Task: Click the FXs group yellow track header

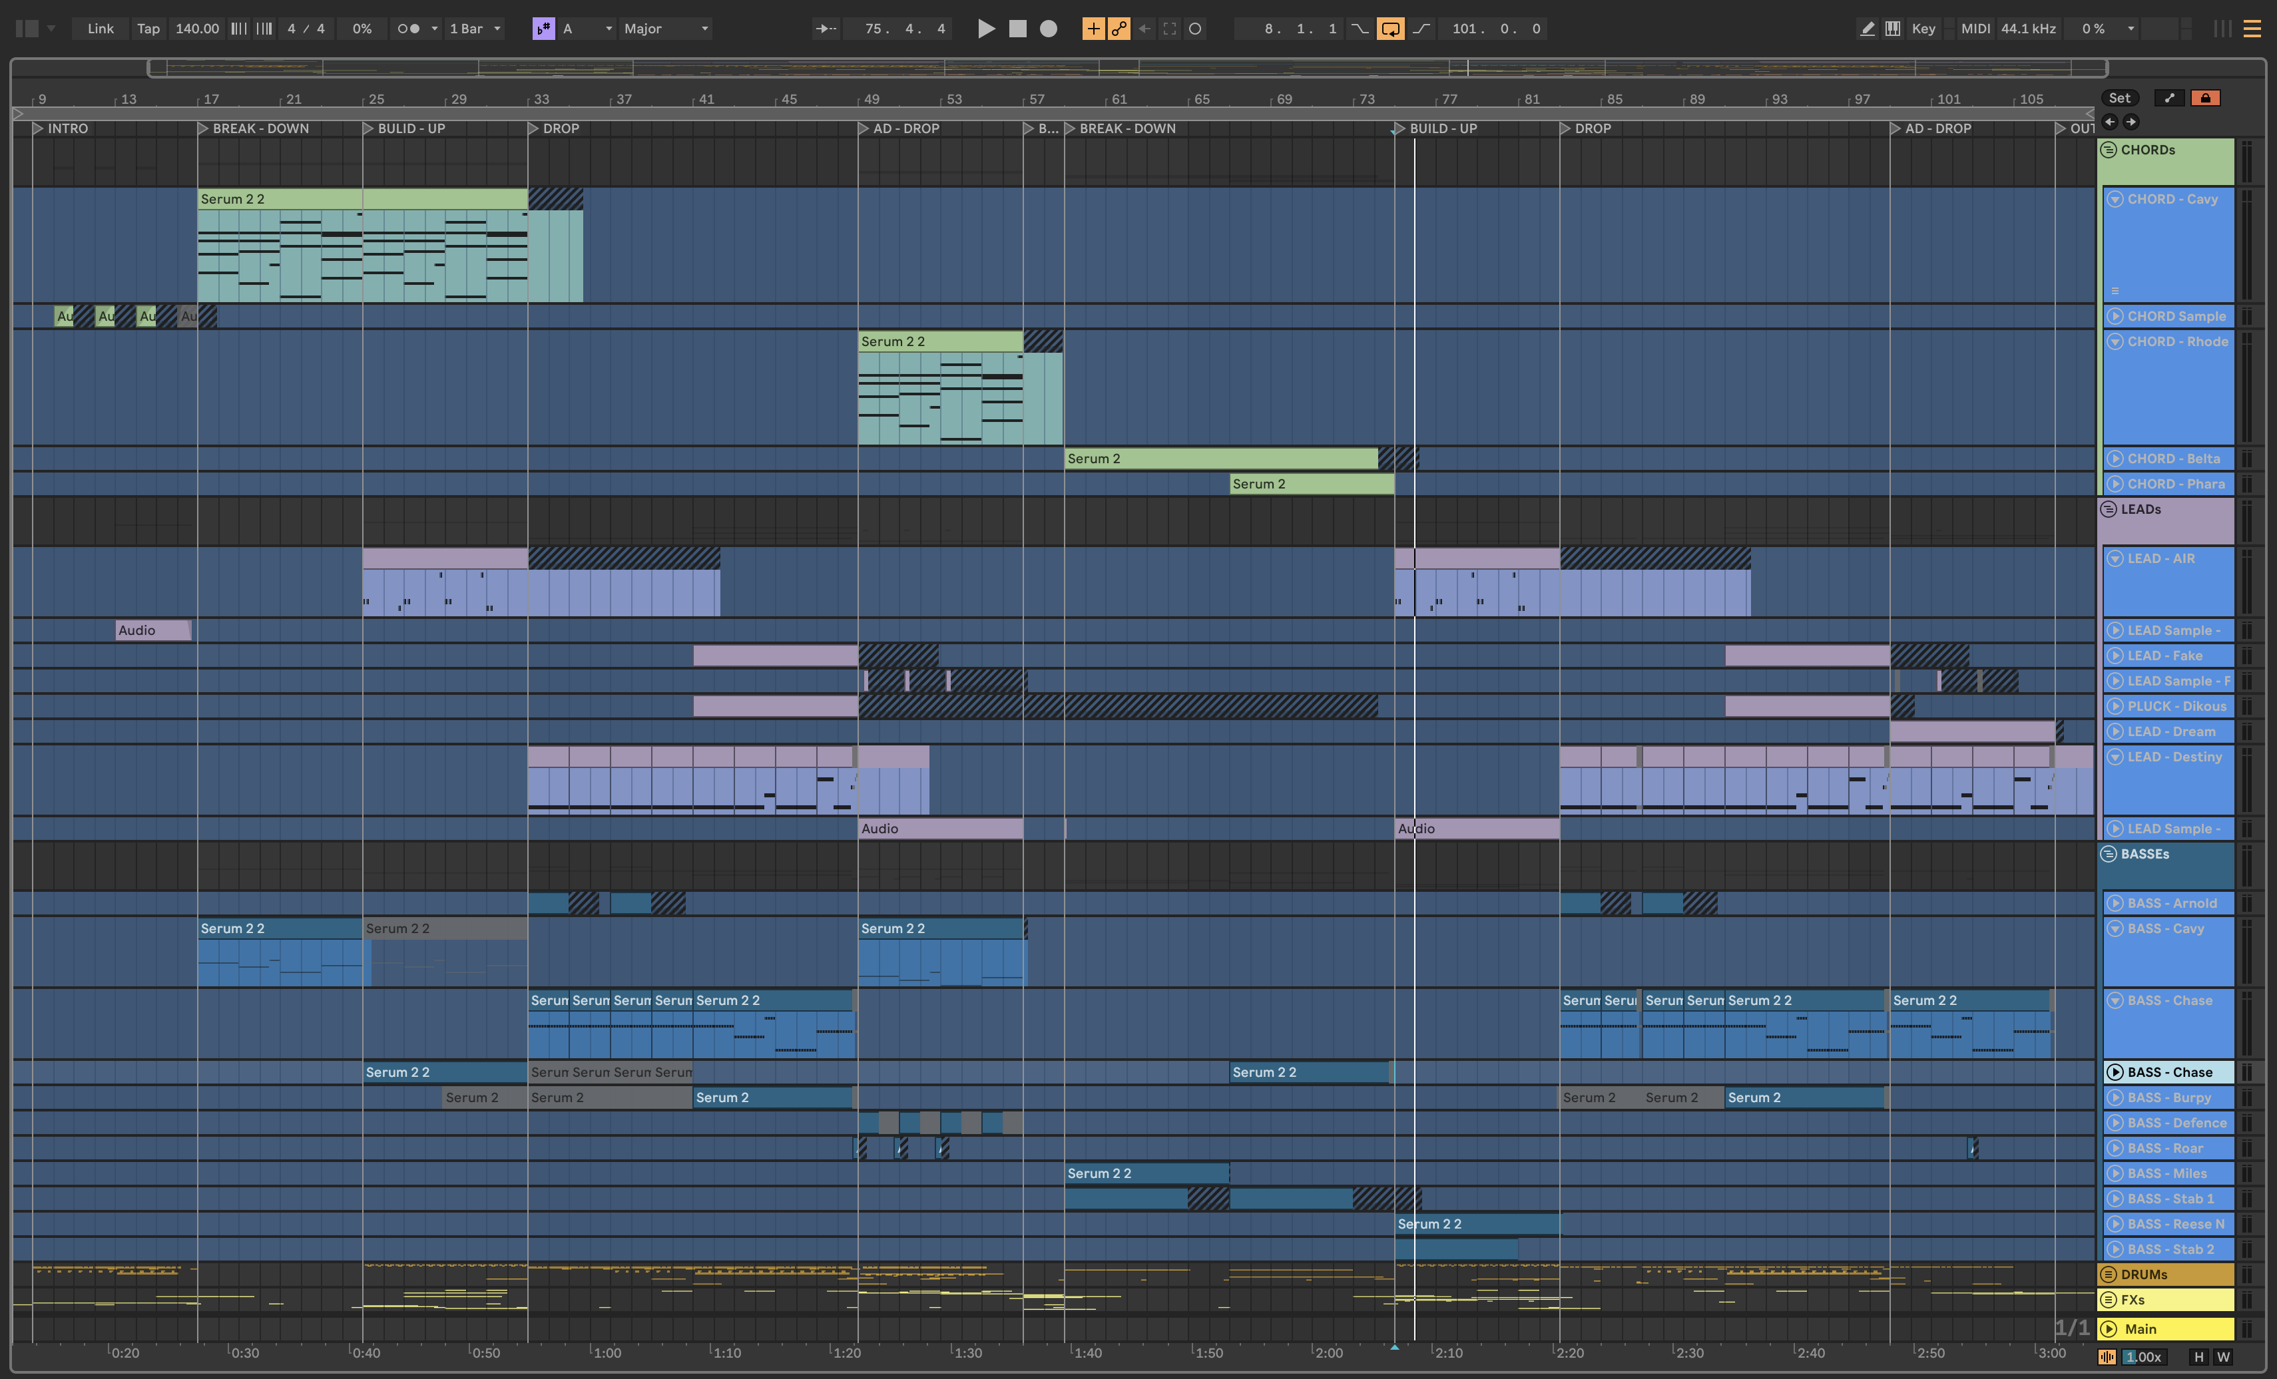Action: tap(2166, 1300)
